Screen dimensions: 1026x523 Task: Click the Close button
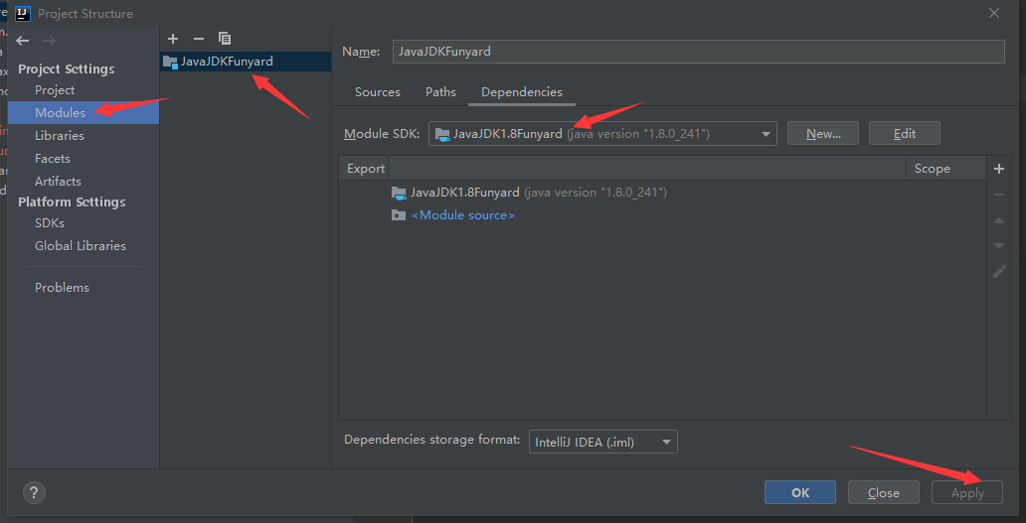pos(884,493)
